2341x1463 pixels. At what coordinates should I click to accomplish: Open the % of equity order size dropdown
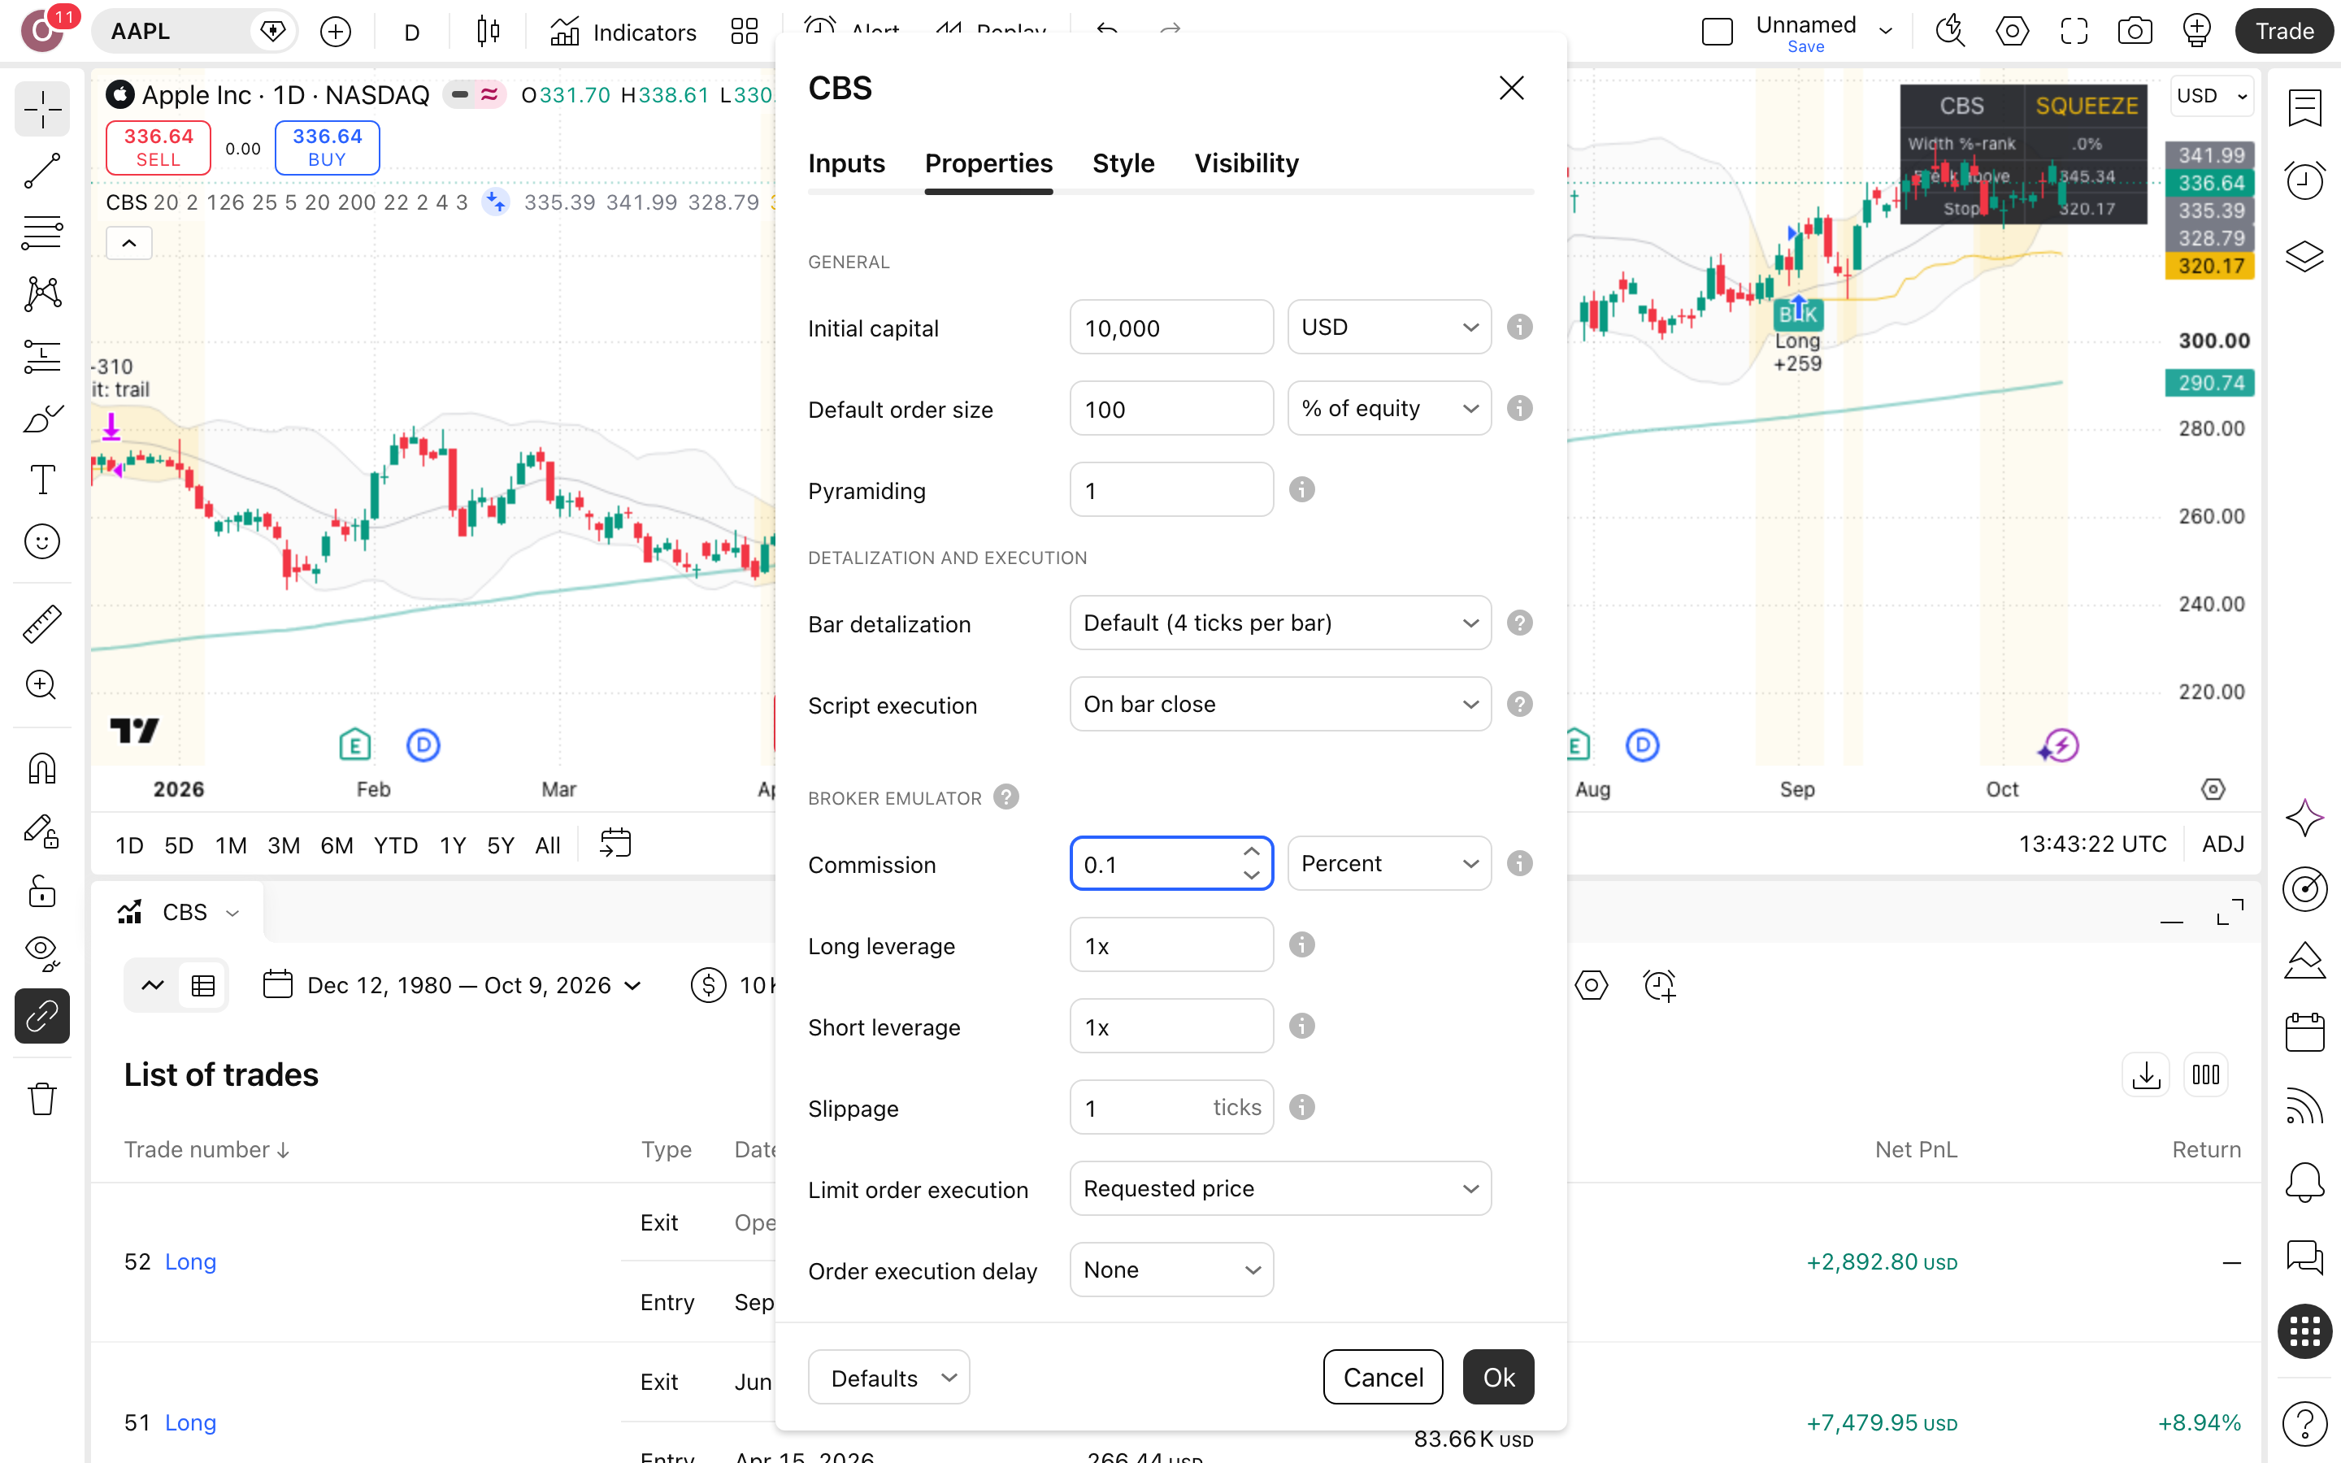pos(1389,408)
